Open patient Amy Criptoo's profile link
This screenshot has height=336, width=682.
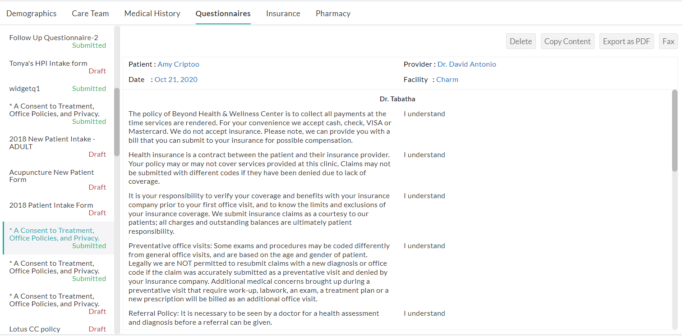(178, 64)
